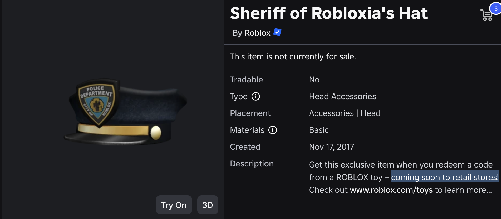Show info for the Materials field
The image size is (501, 219).
click(x=272, y=130)
